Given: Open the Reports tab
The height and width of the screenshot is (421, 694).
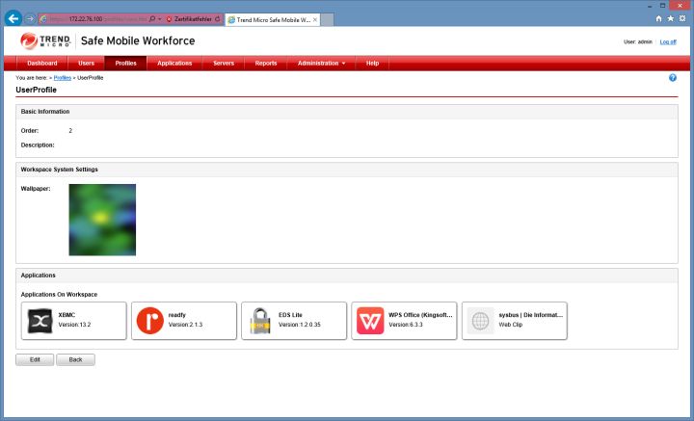Looking at the screenshot, I should pyautogui.click(x=266, y=63).
